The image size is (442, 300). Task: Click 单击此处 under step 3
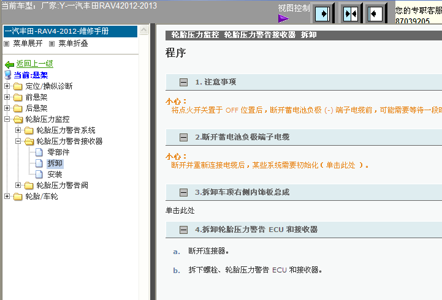click(180, 211)
